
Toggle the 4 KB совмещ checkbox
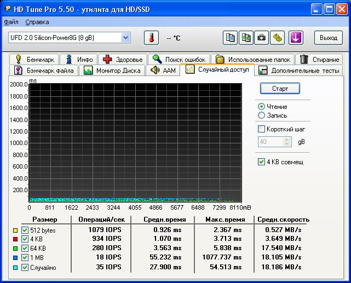[261, 161]
